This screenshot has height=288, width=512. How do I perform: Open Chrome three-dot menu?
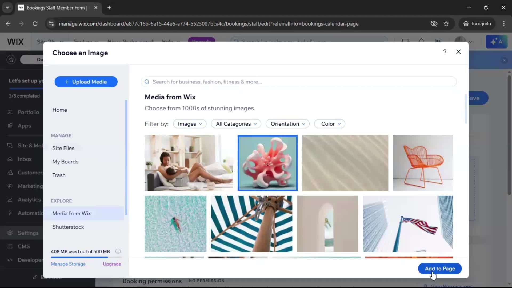click(x=504, y=23)
